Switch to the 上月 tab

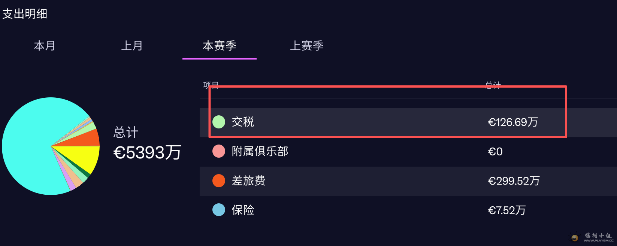(x=132, y=46)
